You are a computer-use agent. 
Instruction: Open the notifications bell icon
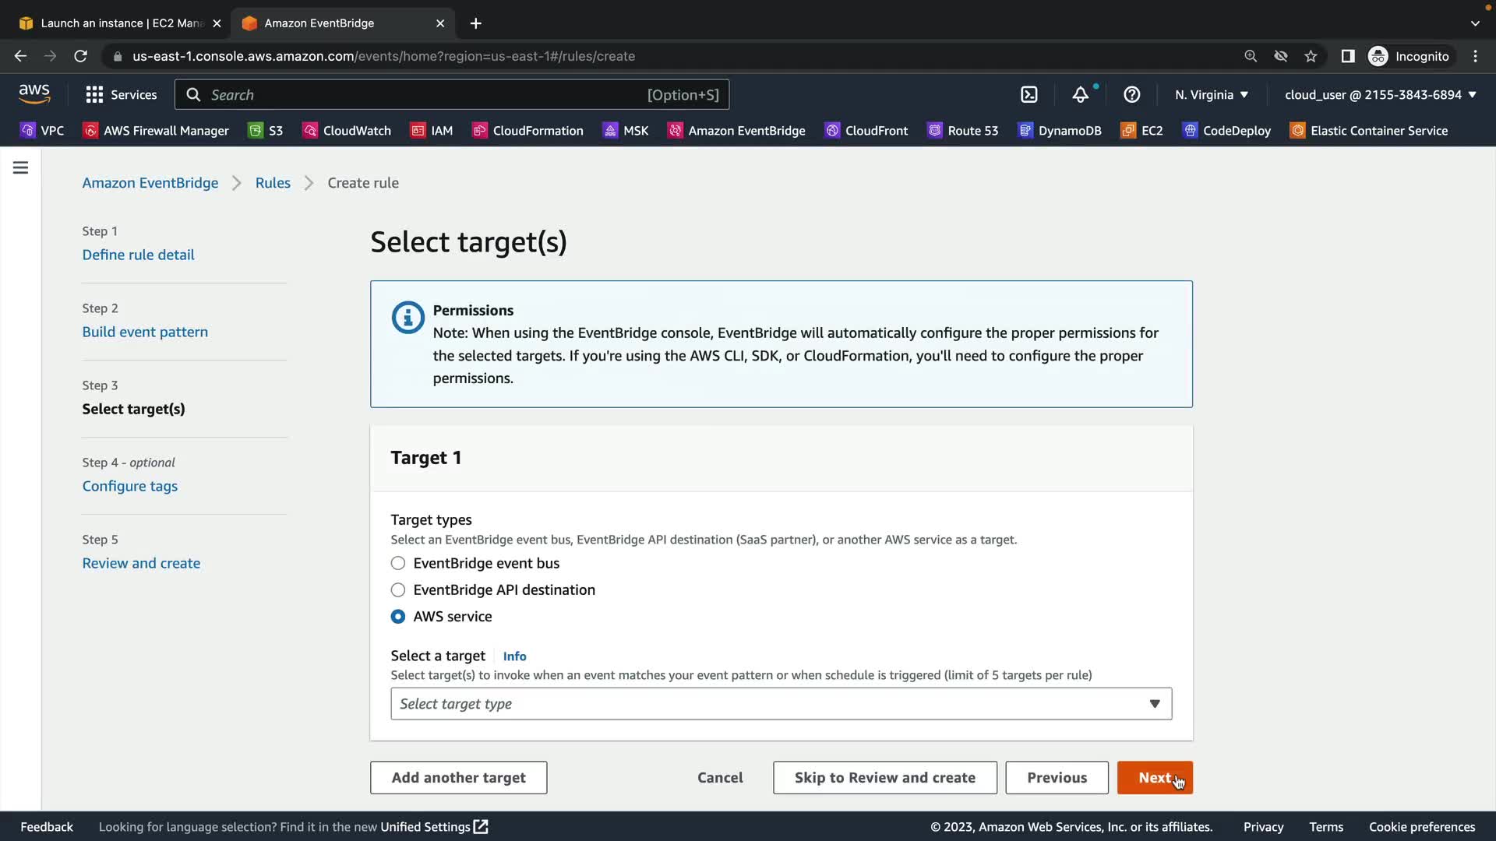point(1080,95)
